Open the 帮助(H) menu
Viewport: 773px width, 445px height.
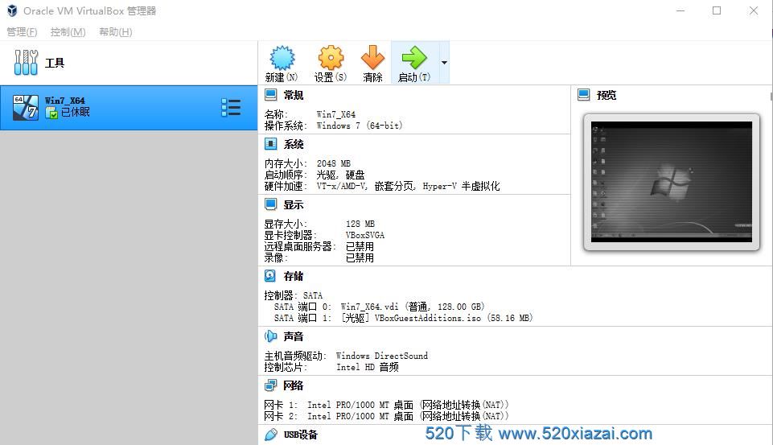tap(115, 32)
